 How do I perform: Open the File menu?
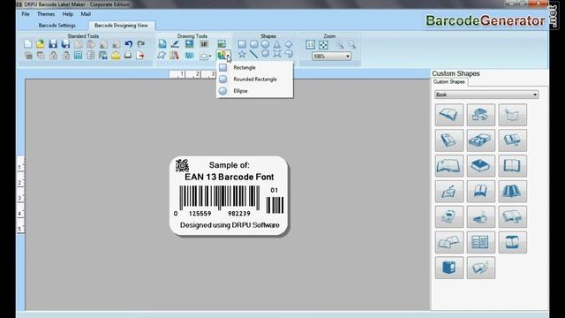26,14
